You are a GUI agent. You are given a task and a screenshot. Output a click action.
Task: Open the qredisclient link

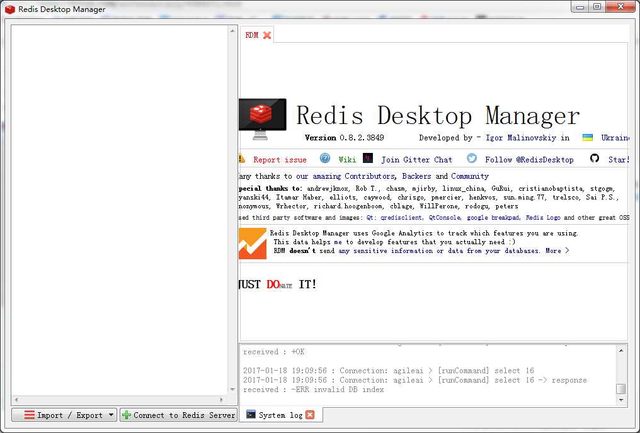point(401,218)
